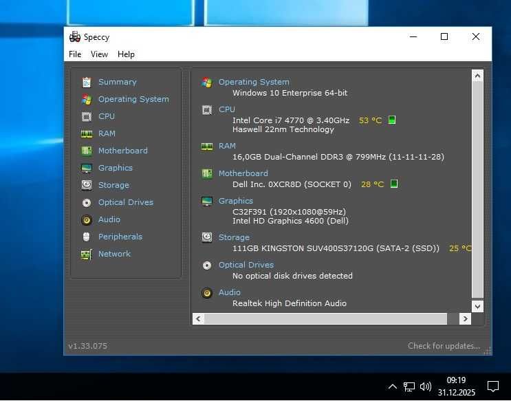
Task: Open Peripherals section in sidebar
Action: click(x=120, y=237)
